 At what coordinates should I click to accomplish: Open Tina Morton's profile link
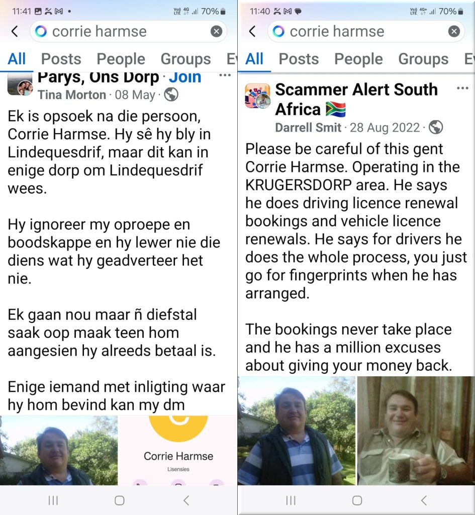pyautogui.click(x=72, y=95)
